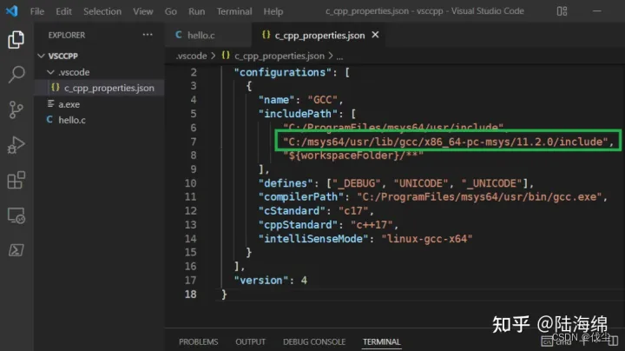
Task: Click line number 7 in gutter
Action: 194,142
